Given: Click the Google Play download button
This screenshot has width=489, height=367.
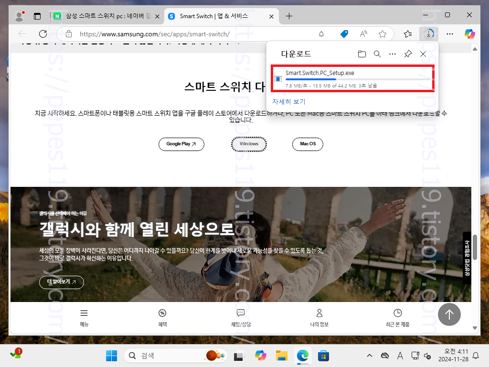Looking at the screenshot, I should point(181,144).
